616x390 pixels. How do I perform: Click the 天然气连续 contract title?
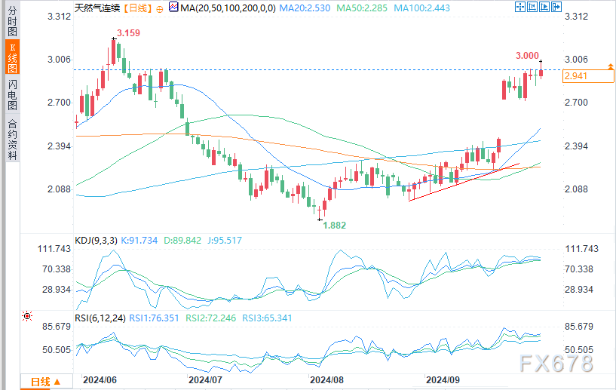pyautogui.click(x=98, y=8)
